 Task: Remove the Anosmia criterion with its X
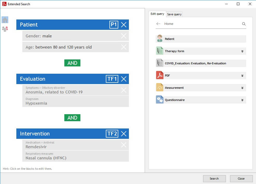click(x=124, y=90)
